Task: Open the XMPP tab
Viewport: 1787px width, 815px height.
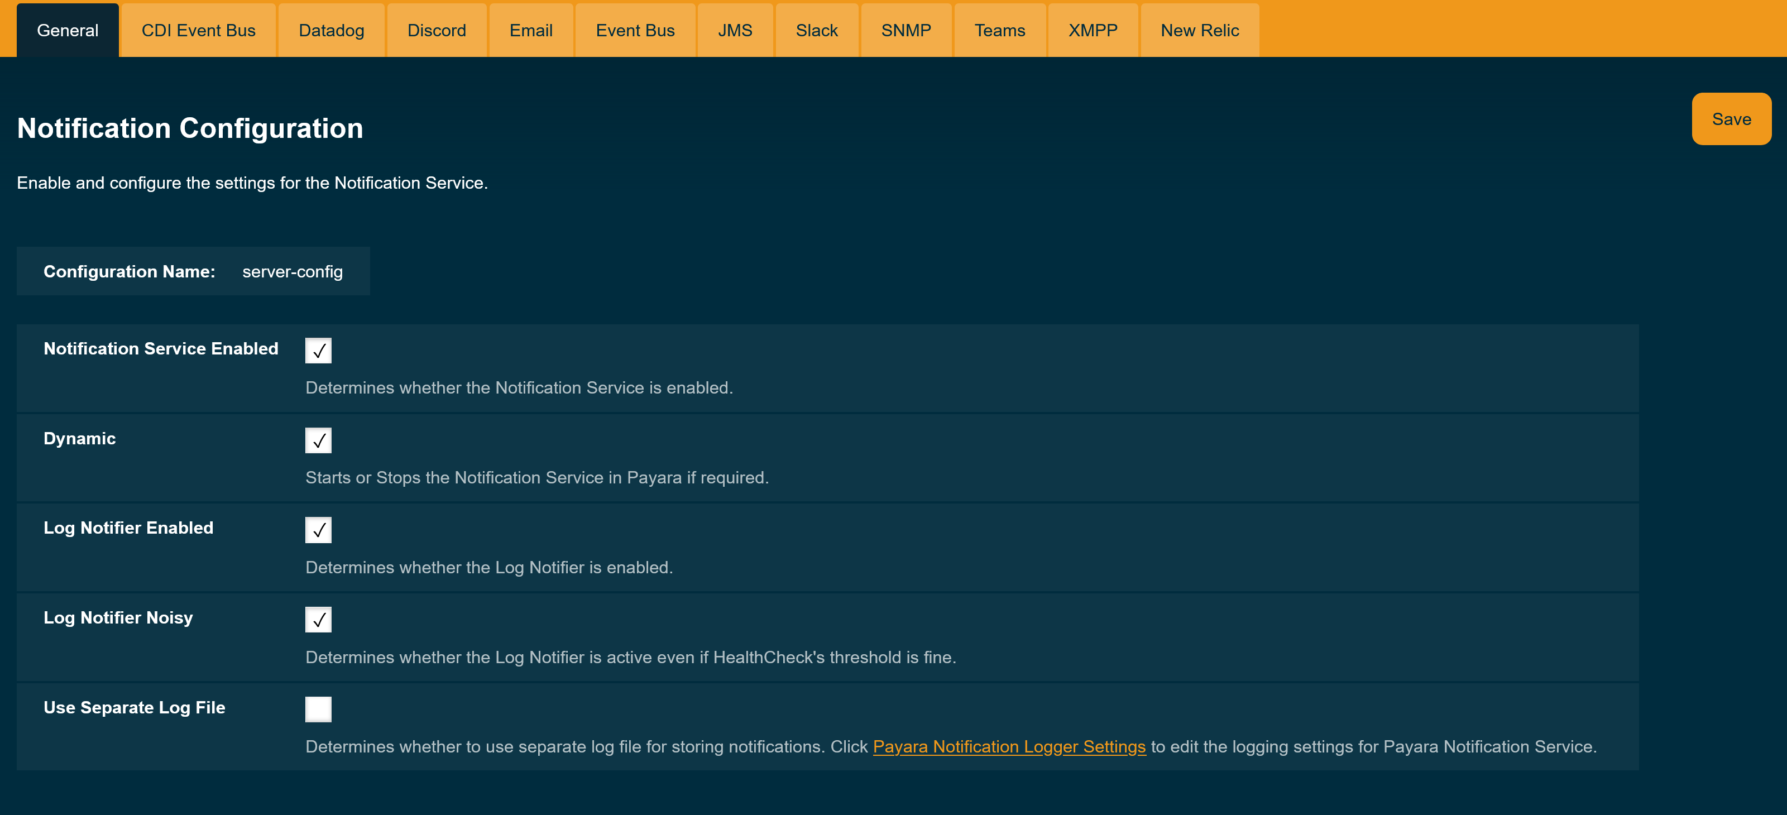Action: (x=1093, y=30)
